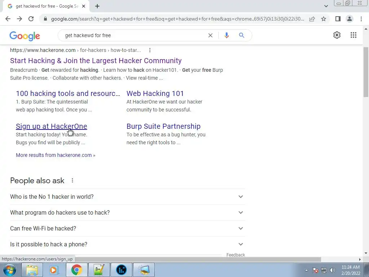Start voice search with the microphone
The width and height of the screenshot is (369, 277).
pyautogui.click(x=226, y=35)
